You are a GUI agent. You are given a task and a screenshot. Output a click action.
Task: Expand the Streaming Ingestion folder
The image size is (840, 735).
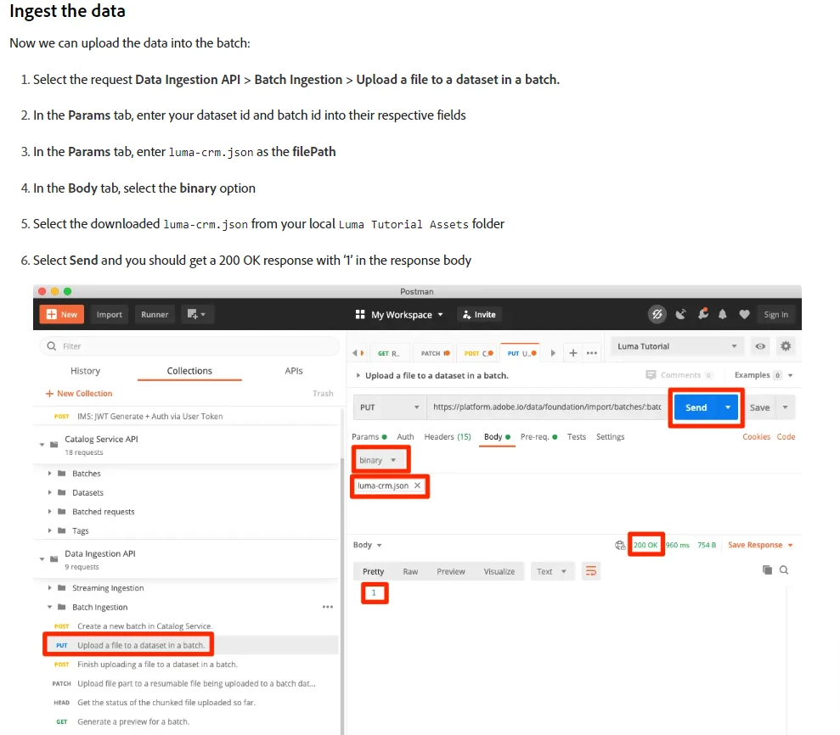(49, 588)
